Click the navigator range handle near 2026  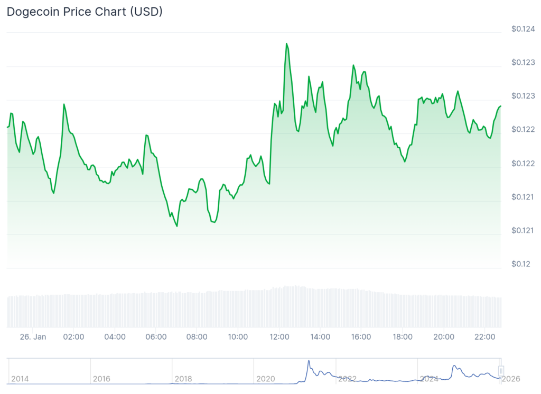[x=501, y=371]
